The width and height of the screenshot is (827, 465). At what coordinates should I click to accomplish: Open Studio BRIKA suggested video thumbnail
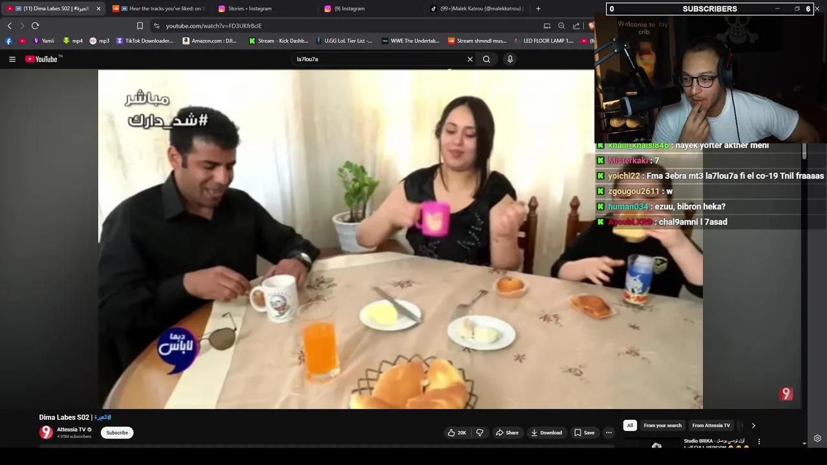pyautogui.click(x=651, y=444)
